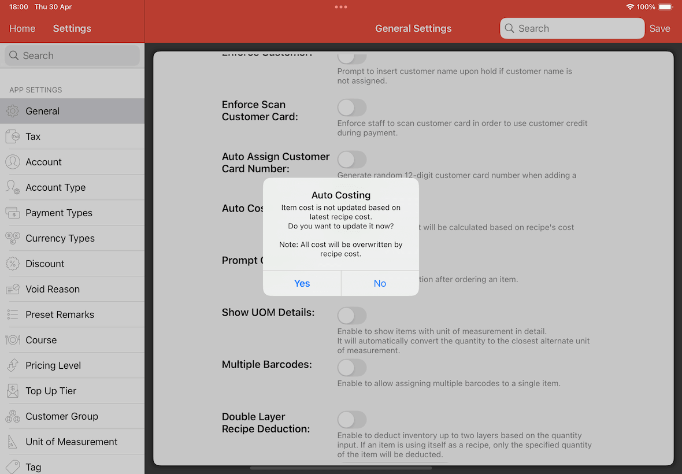Click the 'Note: All cost will be overwritten' text
This screenshot has width=682, height=474.
coord(341,249)
